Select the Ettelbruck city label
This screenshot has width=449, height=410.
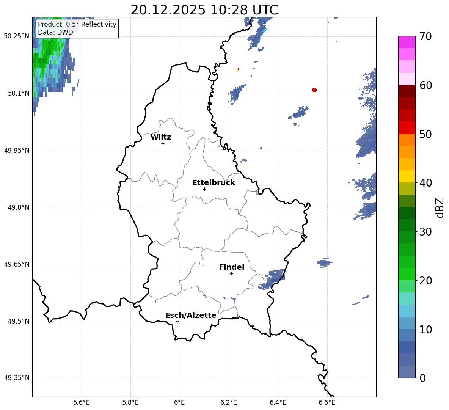coord(214,183)
